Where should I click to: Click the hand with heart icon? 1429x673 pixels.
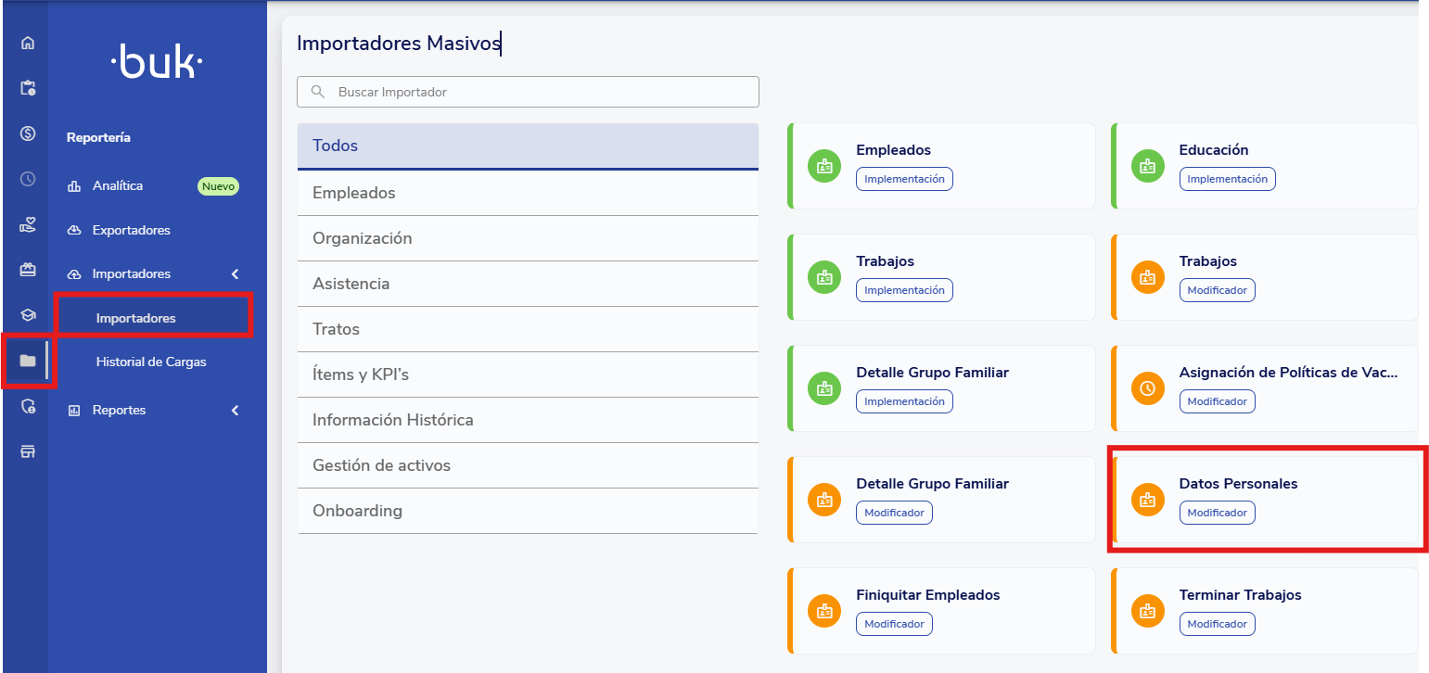[x=28, y=224]
